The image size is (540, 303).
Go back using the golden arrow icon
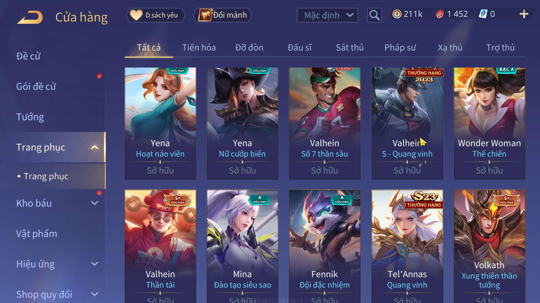tap(30, 17)
